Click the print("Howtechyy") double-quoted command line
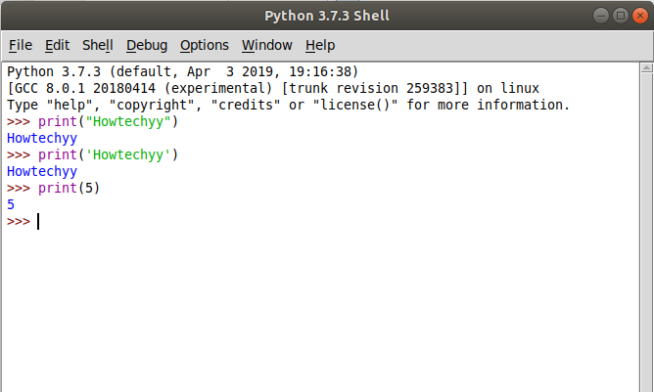Image resolution: width=654 pixels, height=392 pixels. (109, 121)
